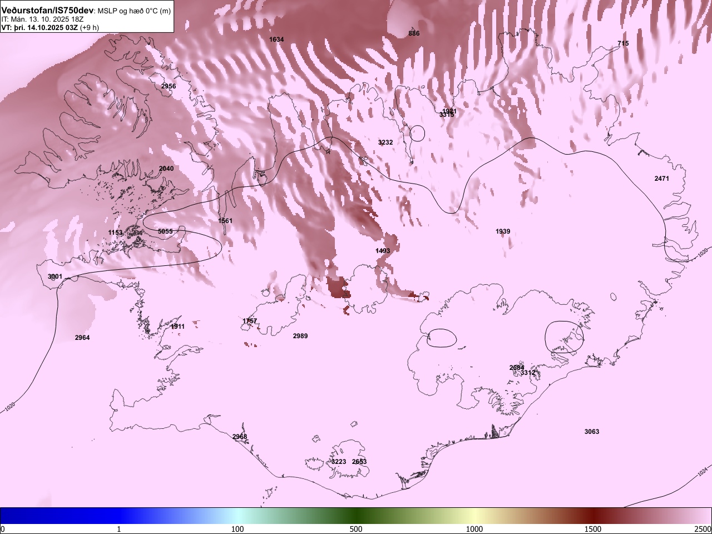Click the 1634 height value
This screenshot has height=534, width=712.
[x=276, y=39]
